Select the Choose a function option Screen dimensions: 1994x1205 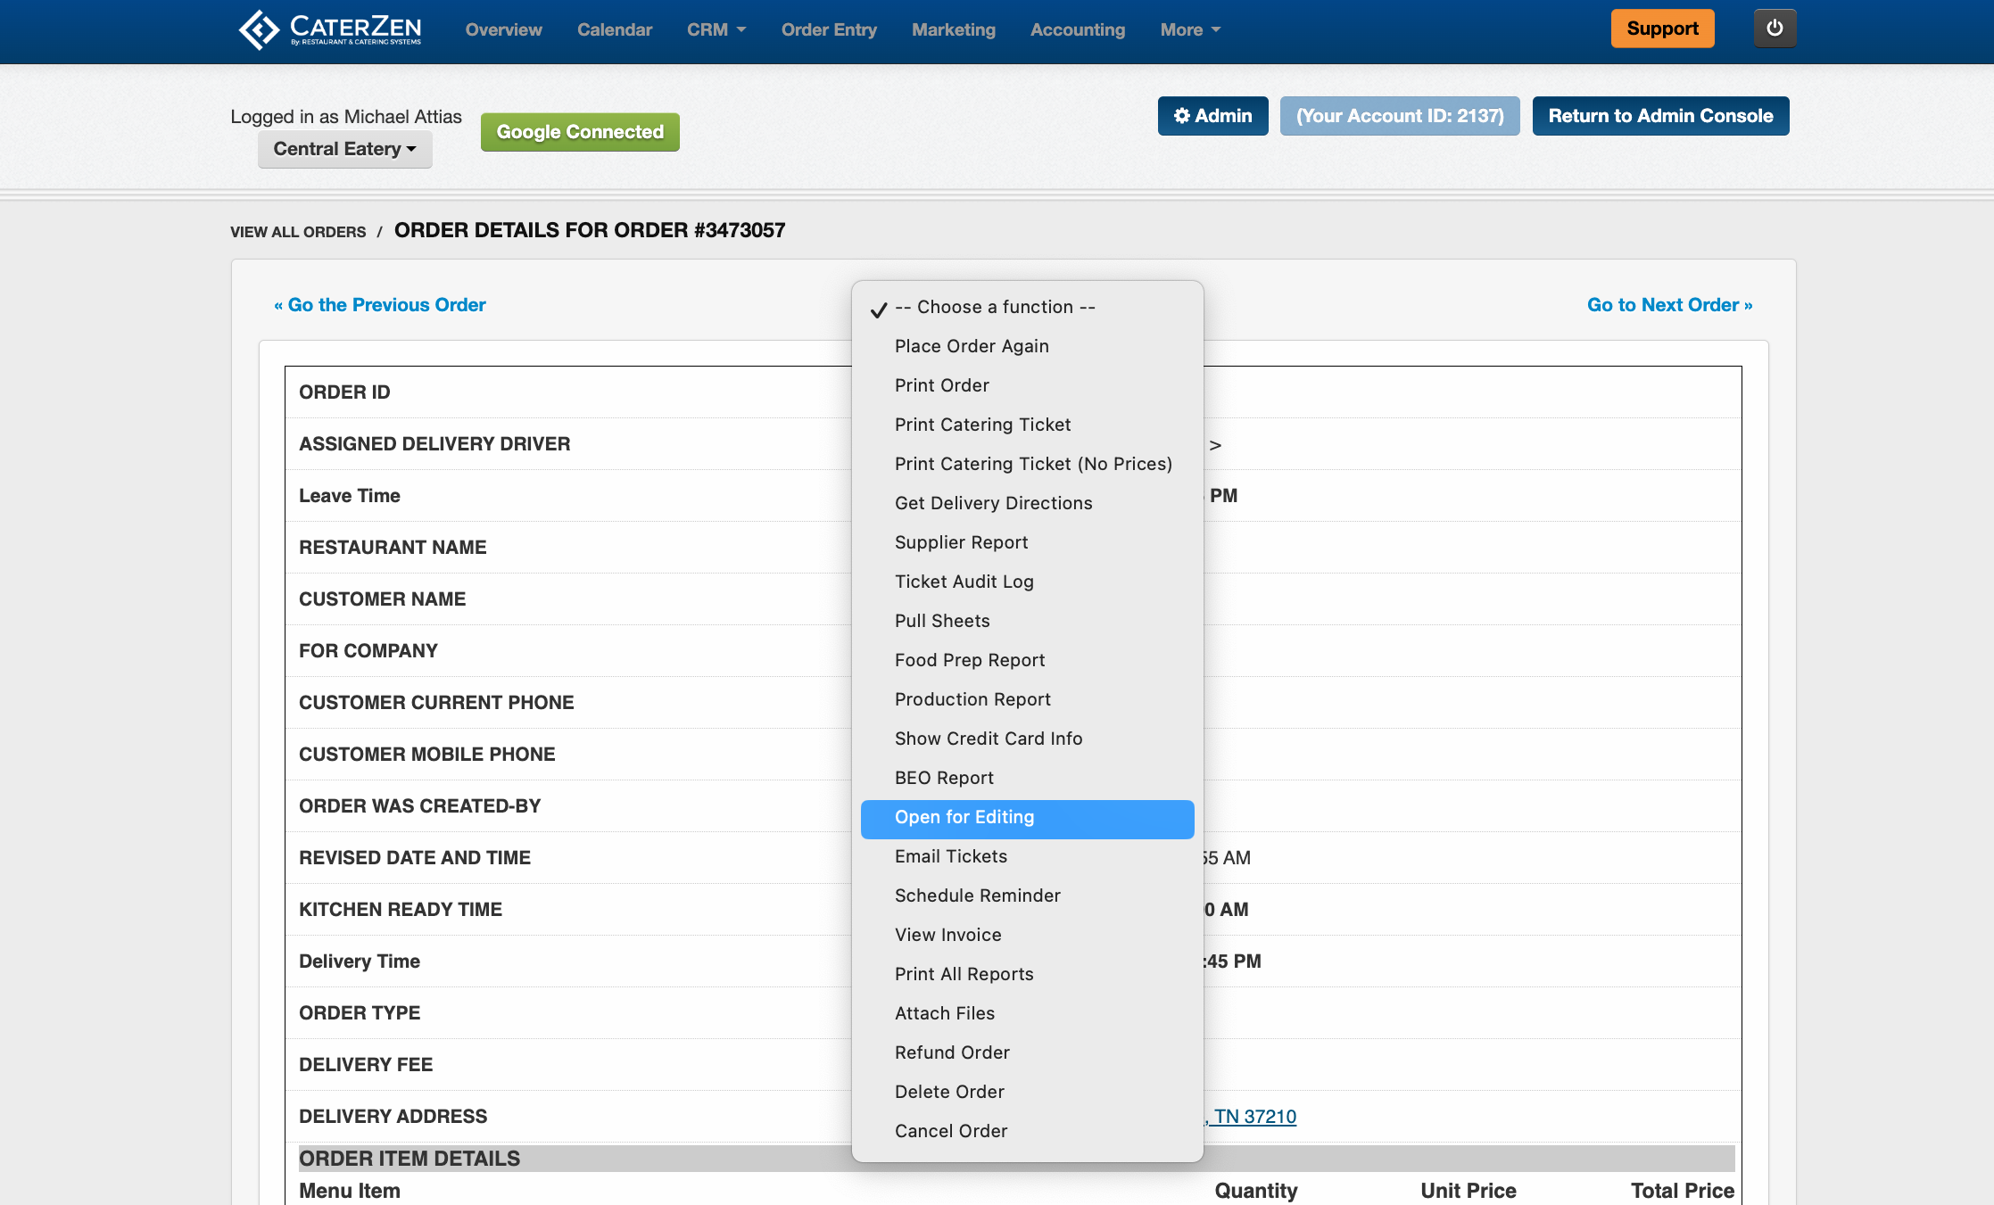pos(1027,307)
